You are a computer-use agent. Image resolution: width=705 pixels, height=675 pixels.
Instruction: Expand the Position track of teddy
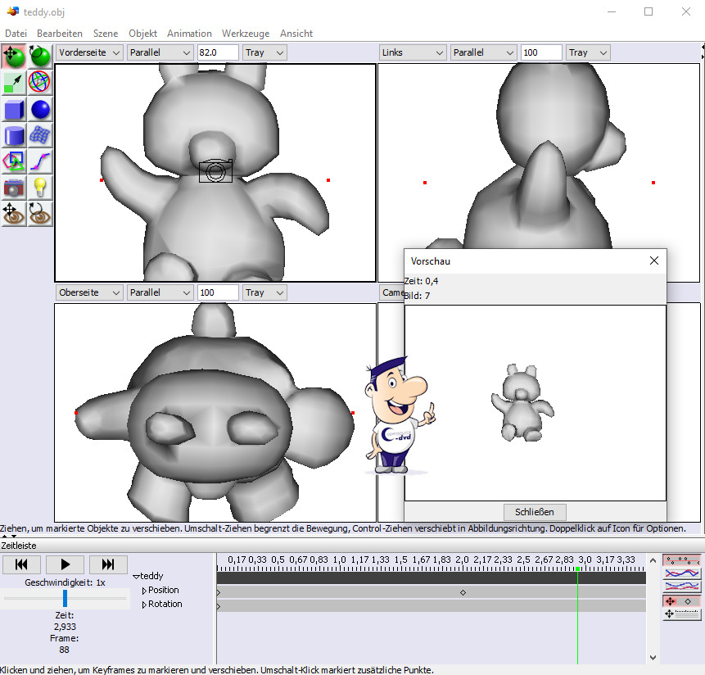tap(145, 591)
